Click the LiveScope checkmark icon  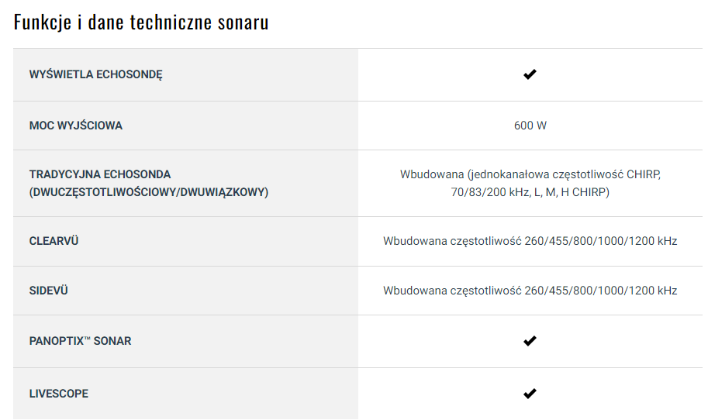pyautogui.click(x=530, y=394)
